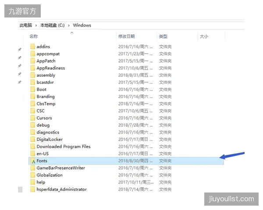Click the AppPatch folder icon

33,61
